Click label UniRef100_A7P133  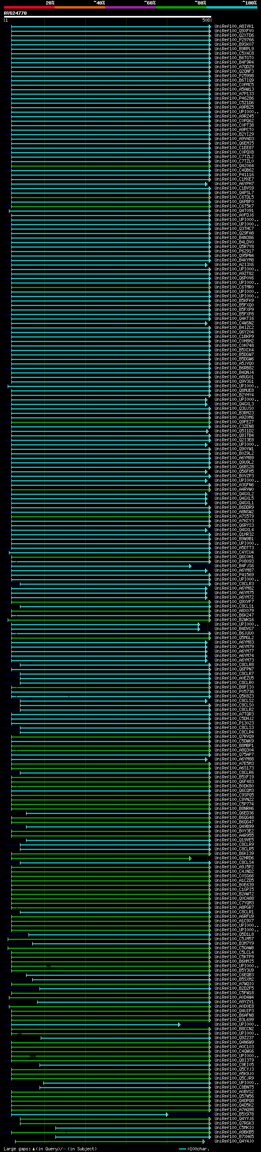point(234,94)
